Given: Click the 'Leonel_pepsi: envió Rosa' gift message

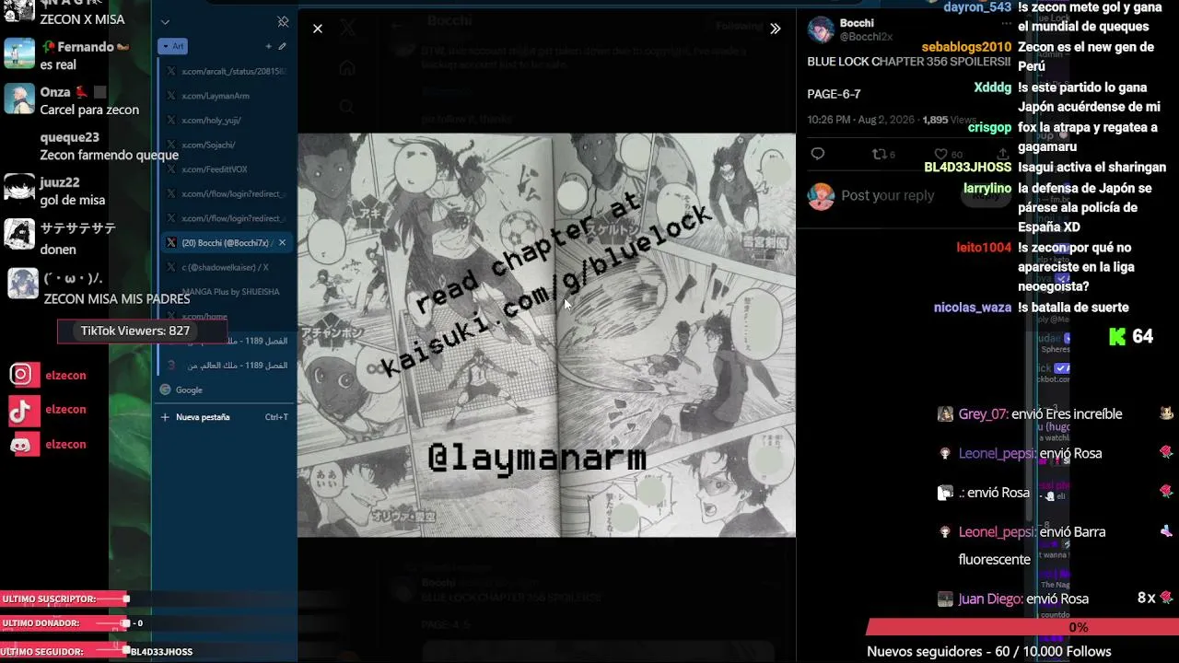Looking at the screenshot, I should (x=1030, y=453).
